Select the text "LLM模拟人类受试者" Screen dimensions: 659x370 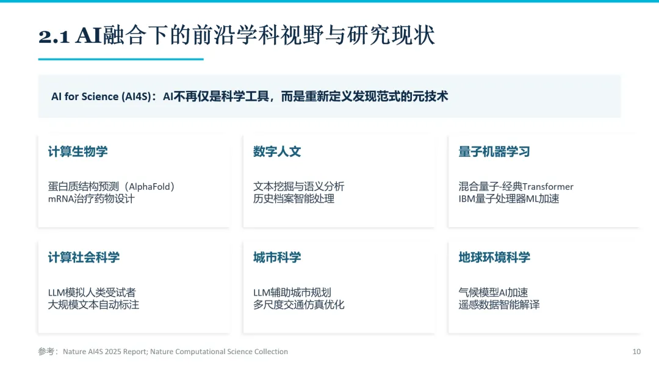point(92,292)
